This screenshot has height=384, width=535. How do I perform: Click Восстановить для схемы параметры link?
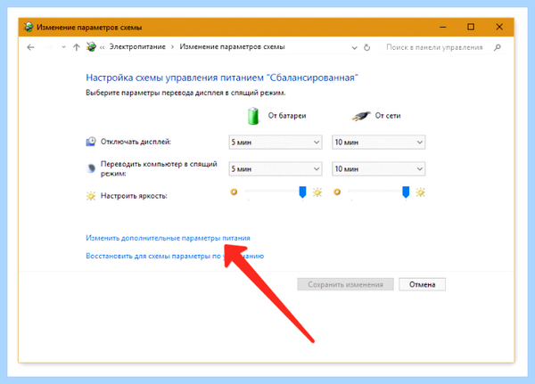click(175, 256)
